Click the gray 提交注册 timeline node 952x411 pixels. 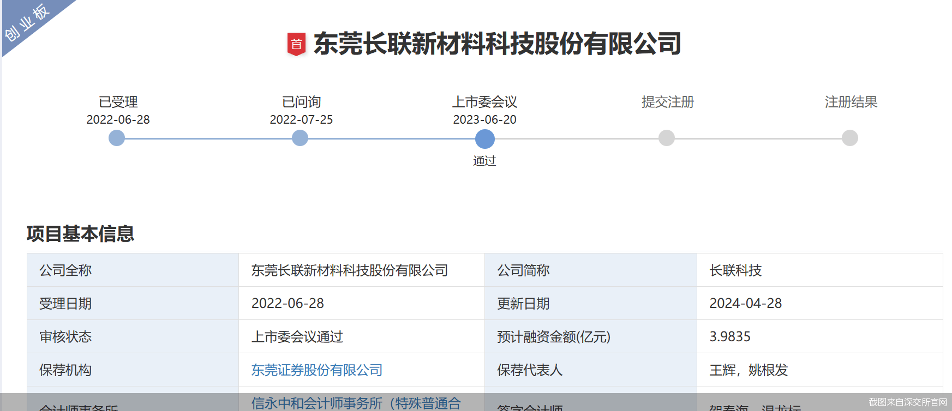[x=667, y=138]
